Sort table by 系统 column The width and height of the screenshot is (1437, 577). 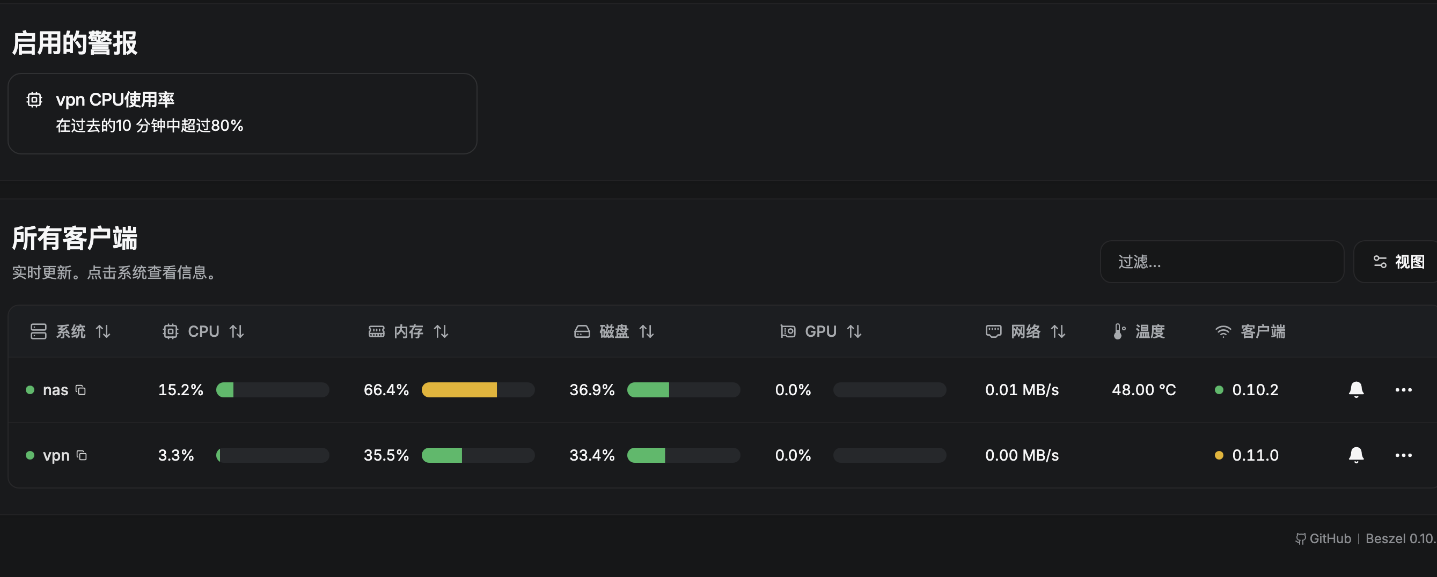click(70, 332)
